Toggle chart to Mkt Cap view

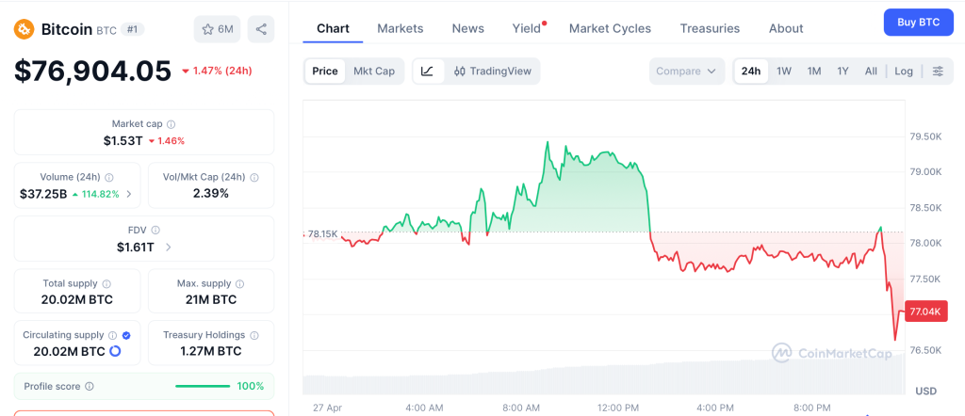[374, 71]
